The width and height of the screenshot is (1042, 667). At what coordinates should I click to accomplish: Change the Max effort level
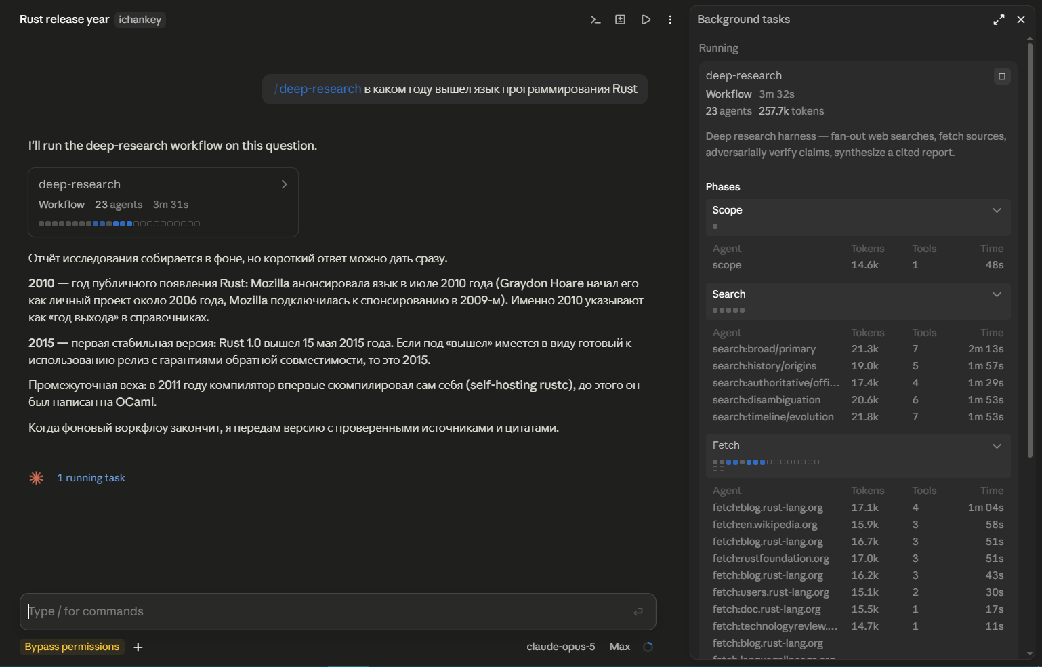click(x=620, y=647)
